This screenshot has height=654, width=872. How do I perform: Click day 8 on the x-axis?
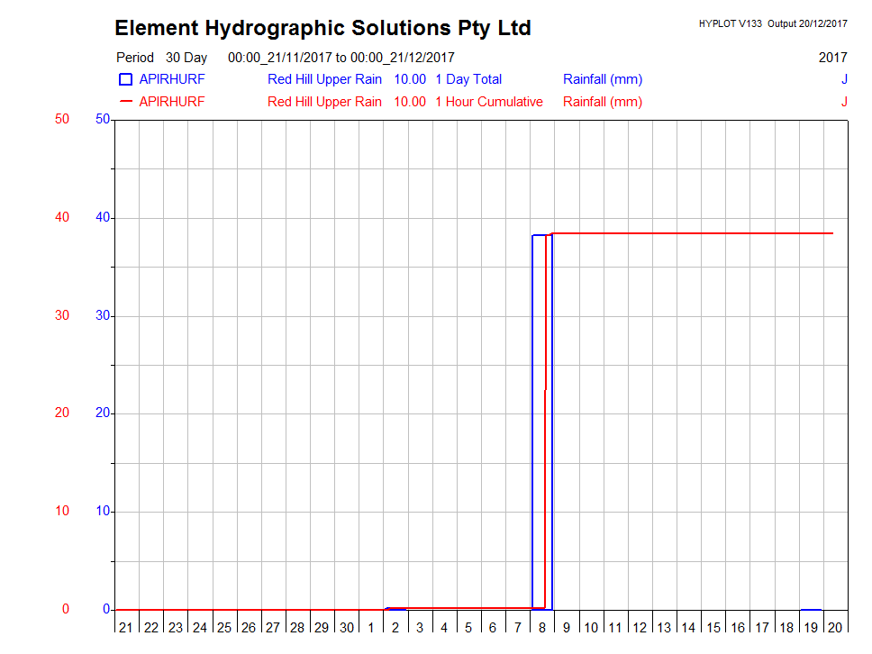click(x=542, y=628)
